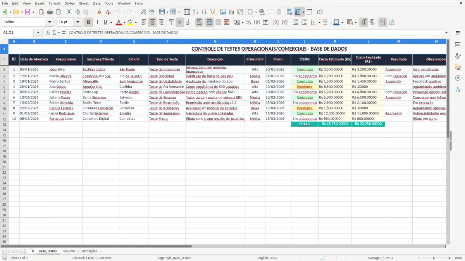This screenshot has height=261, width=465.
Task: Click the Format as Percent icon
Action: (x=249, y=22)
